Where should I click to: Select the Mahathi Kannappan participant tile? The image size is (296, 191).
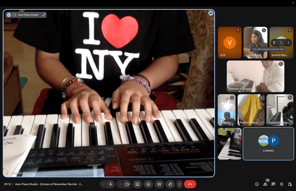pos(256,76)
